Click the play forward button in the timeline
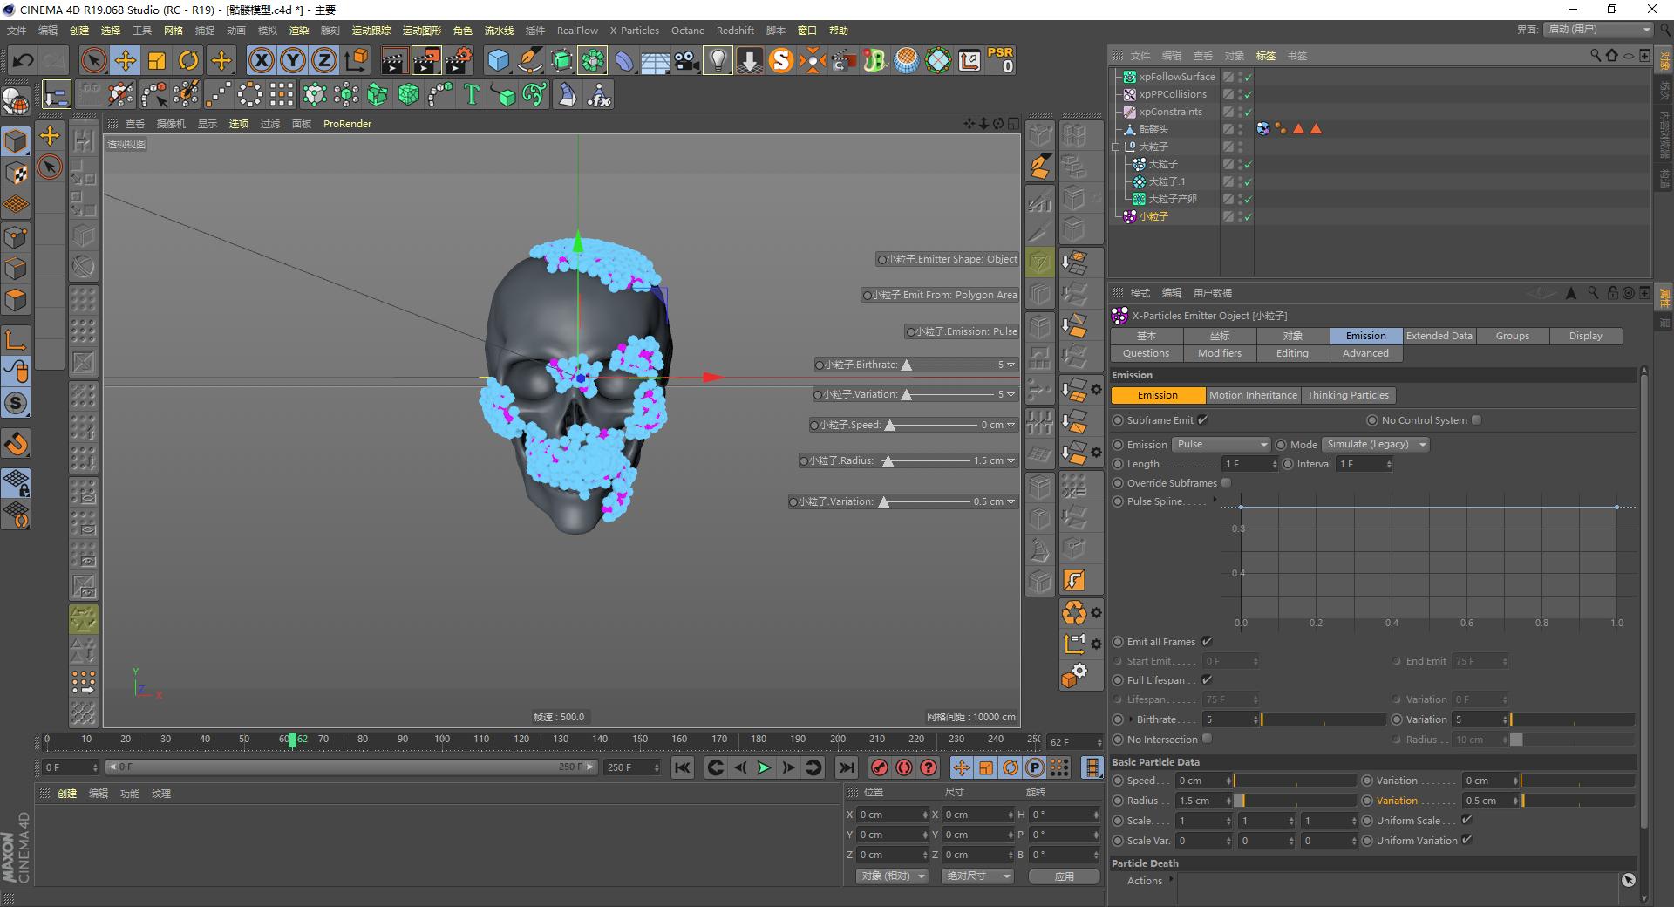Image resolution: width=1674 pixels, height=907 pixels. (x=764, y=768)
